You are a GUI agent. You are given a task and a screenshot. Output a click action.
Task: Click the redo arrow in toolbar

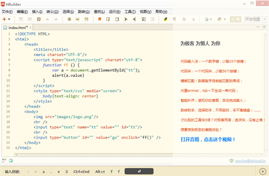pyautogui.click(x=56, y=20)
